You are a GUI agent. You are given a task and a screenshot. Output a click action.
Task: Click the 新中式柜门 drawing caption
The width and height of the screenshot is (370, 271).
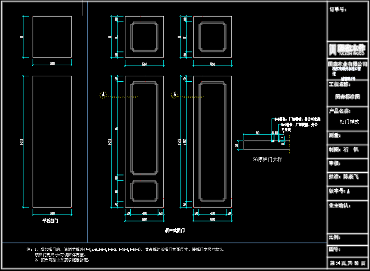pos(174,230)
